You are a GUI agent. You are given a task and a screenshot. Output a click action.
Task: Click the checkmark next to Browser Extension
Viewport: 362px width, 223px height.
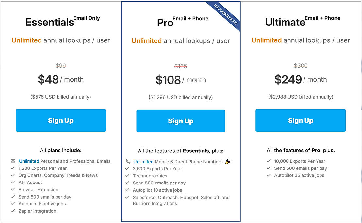[x=13, y=190]
